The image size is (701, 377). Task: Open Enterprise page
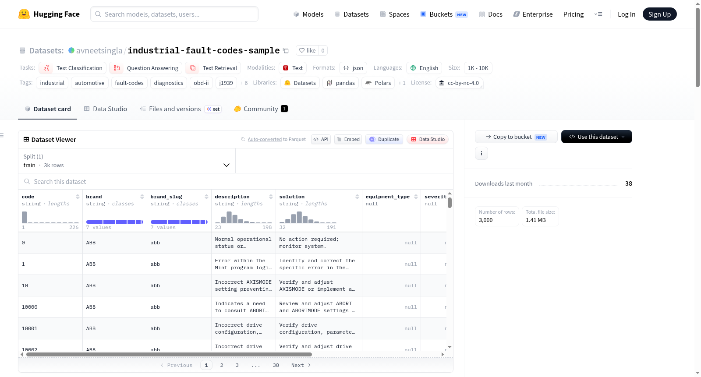click(533, 14)
